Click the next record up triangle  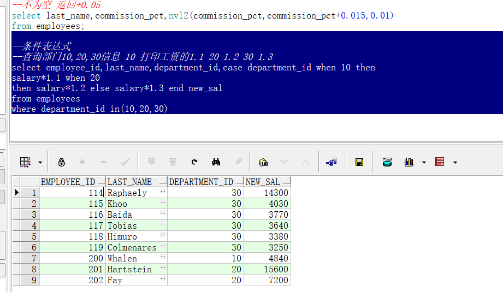pyautogui.click(x=305, y=162)
